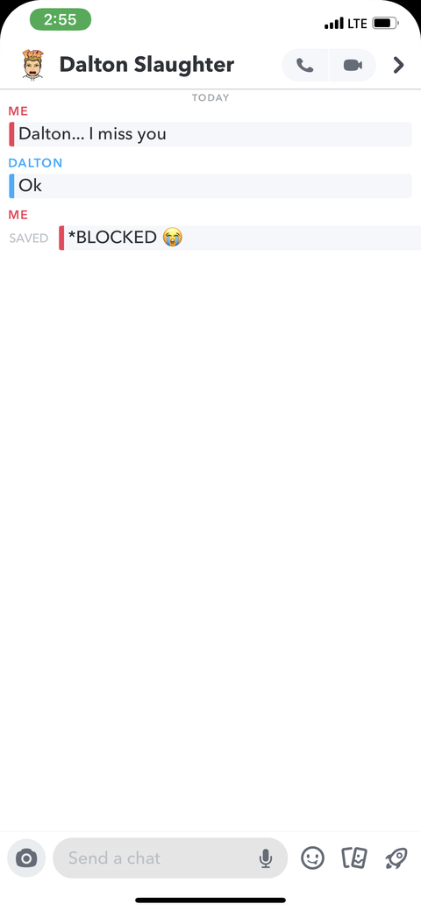Tap the battery indicator in the status bar
This screenshot has width=421, height=911.
click(386, 24)
